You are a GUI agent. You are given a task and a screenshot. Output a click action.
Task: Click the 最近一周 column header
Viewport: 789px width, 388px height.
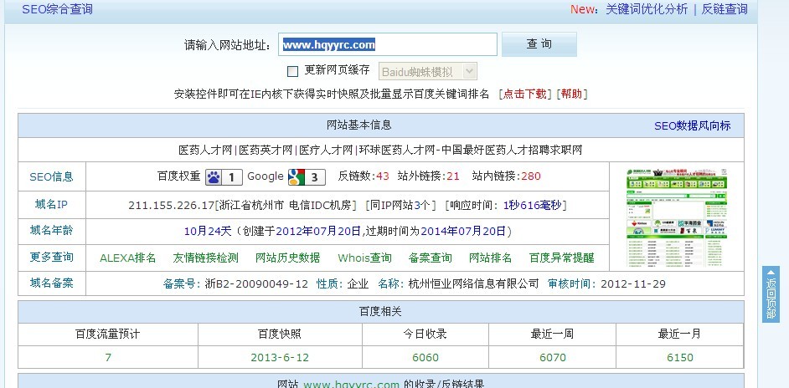coord(552,334)
